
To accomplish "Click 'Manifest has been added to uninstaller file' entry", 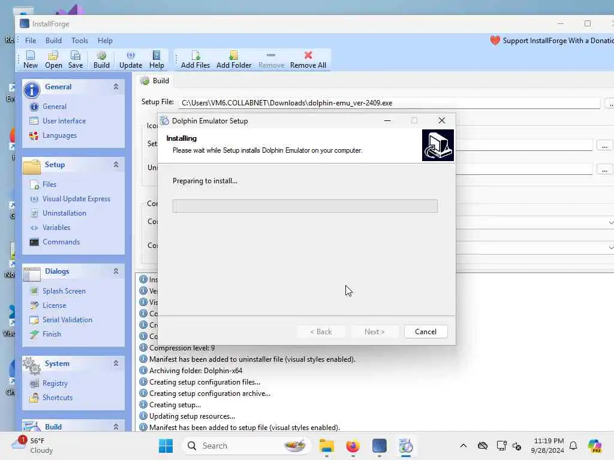I will (252, 359).
